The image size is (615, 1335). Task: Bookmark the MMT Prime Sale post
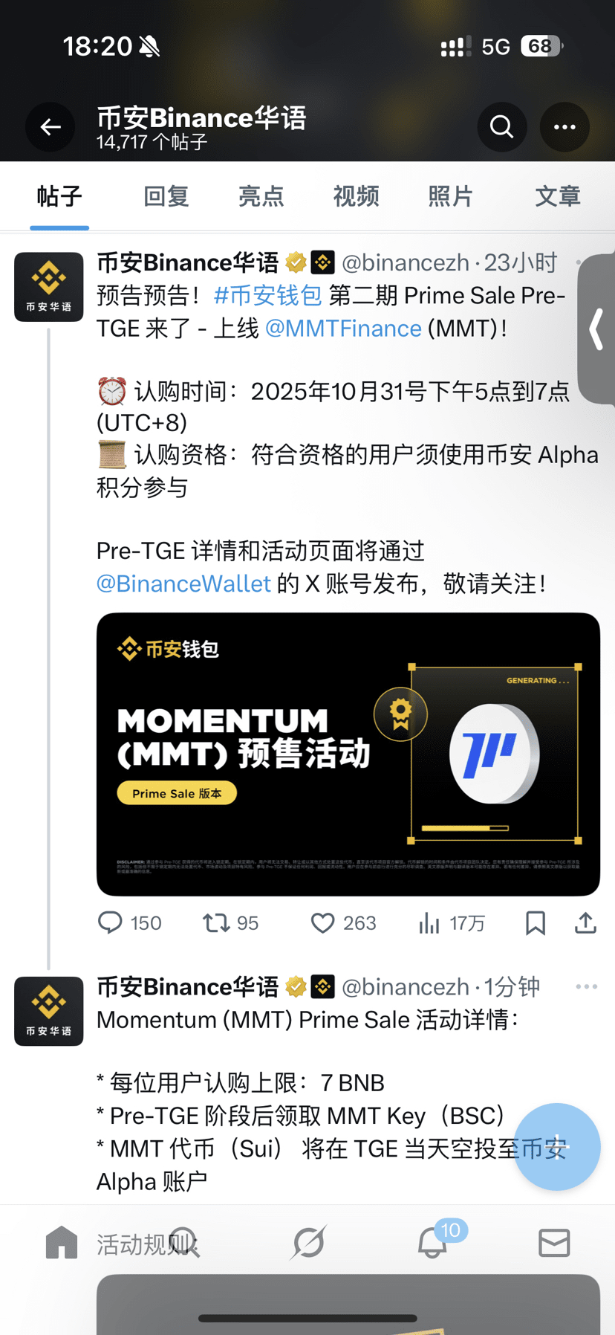coord(536,923)
